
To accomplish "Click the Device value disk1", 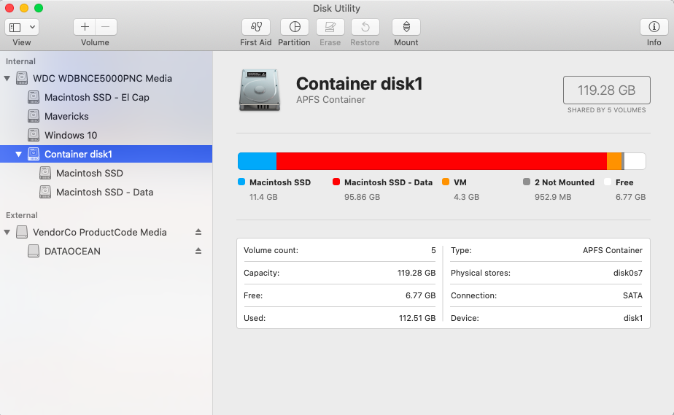I will click(632, 318).
